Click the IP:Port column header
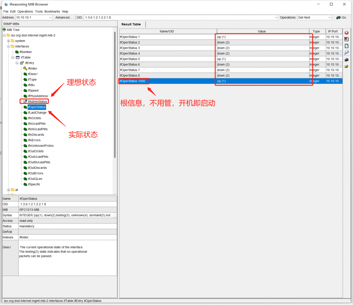The width and height of the screenshot is (353, 305). click(x=333, y=31)
